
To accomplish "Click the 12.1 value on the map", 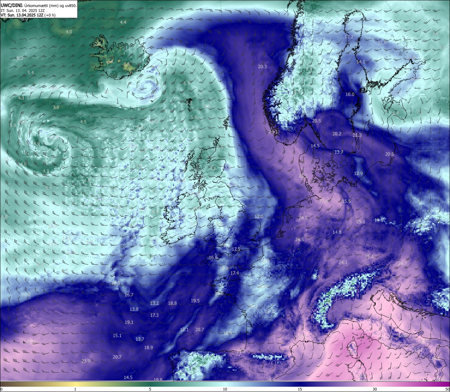I will coord(184,329).
